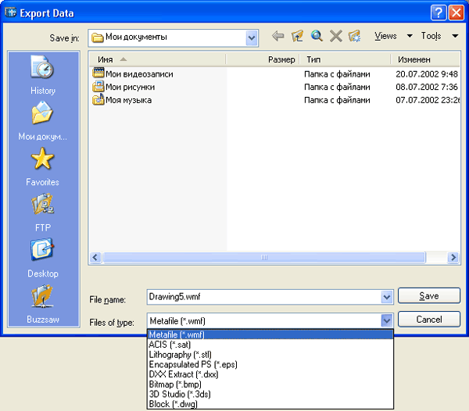The width and height of the screenshot is (469, 411).
Task: Click the Delete X toolbar icon
Action: point(335,36)
